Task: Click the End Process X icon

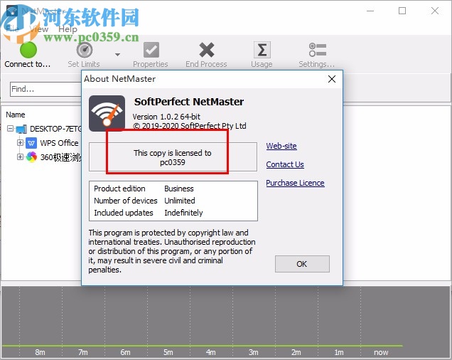Action: (206, 50)
